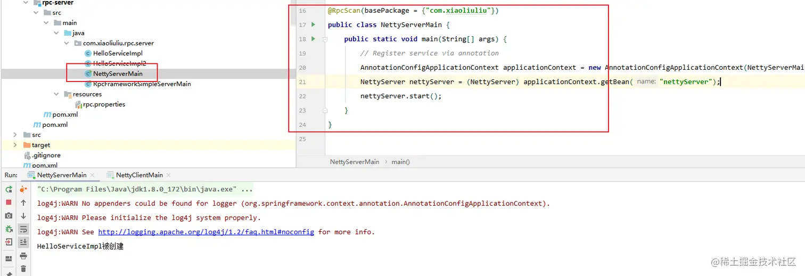Expand the target folder
Viewport: 805px width, 276px height.
tap(16, 145)
